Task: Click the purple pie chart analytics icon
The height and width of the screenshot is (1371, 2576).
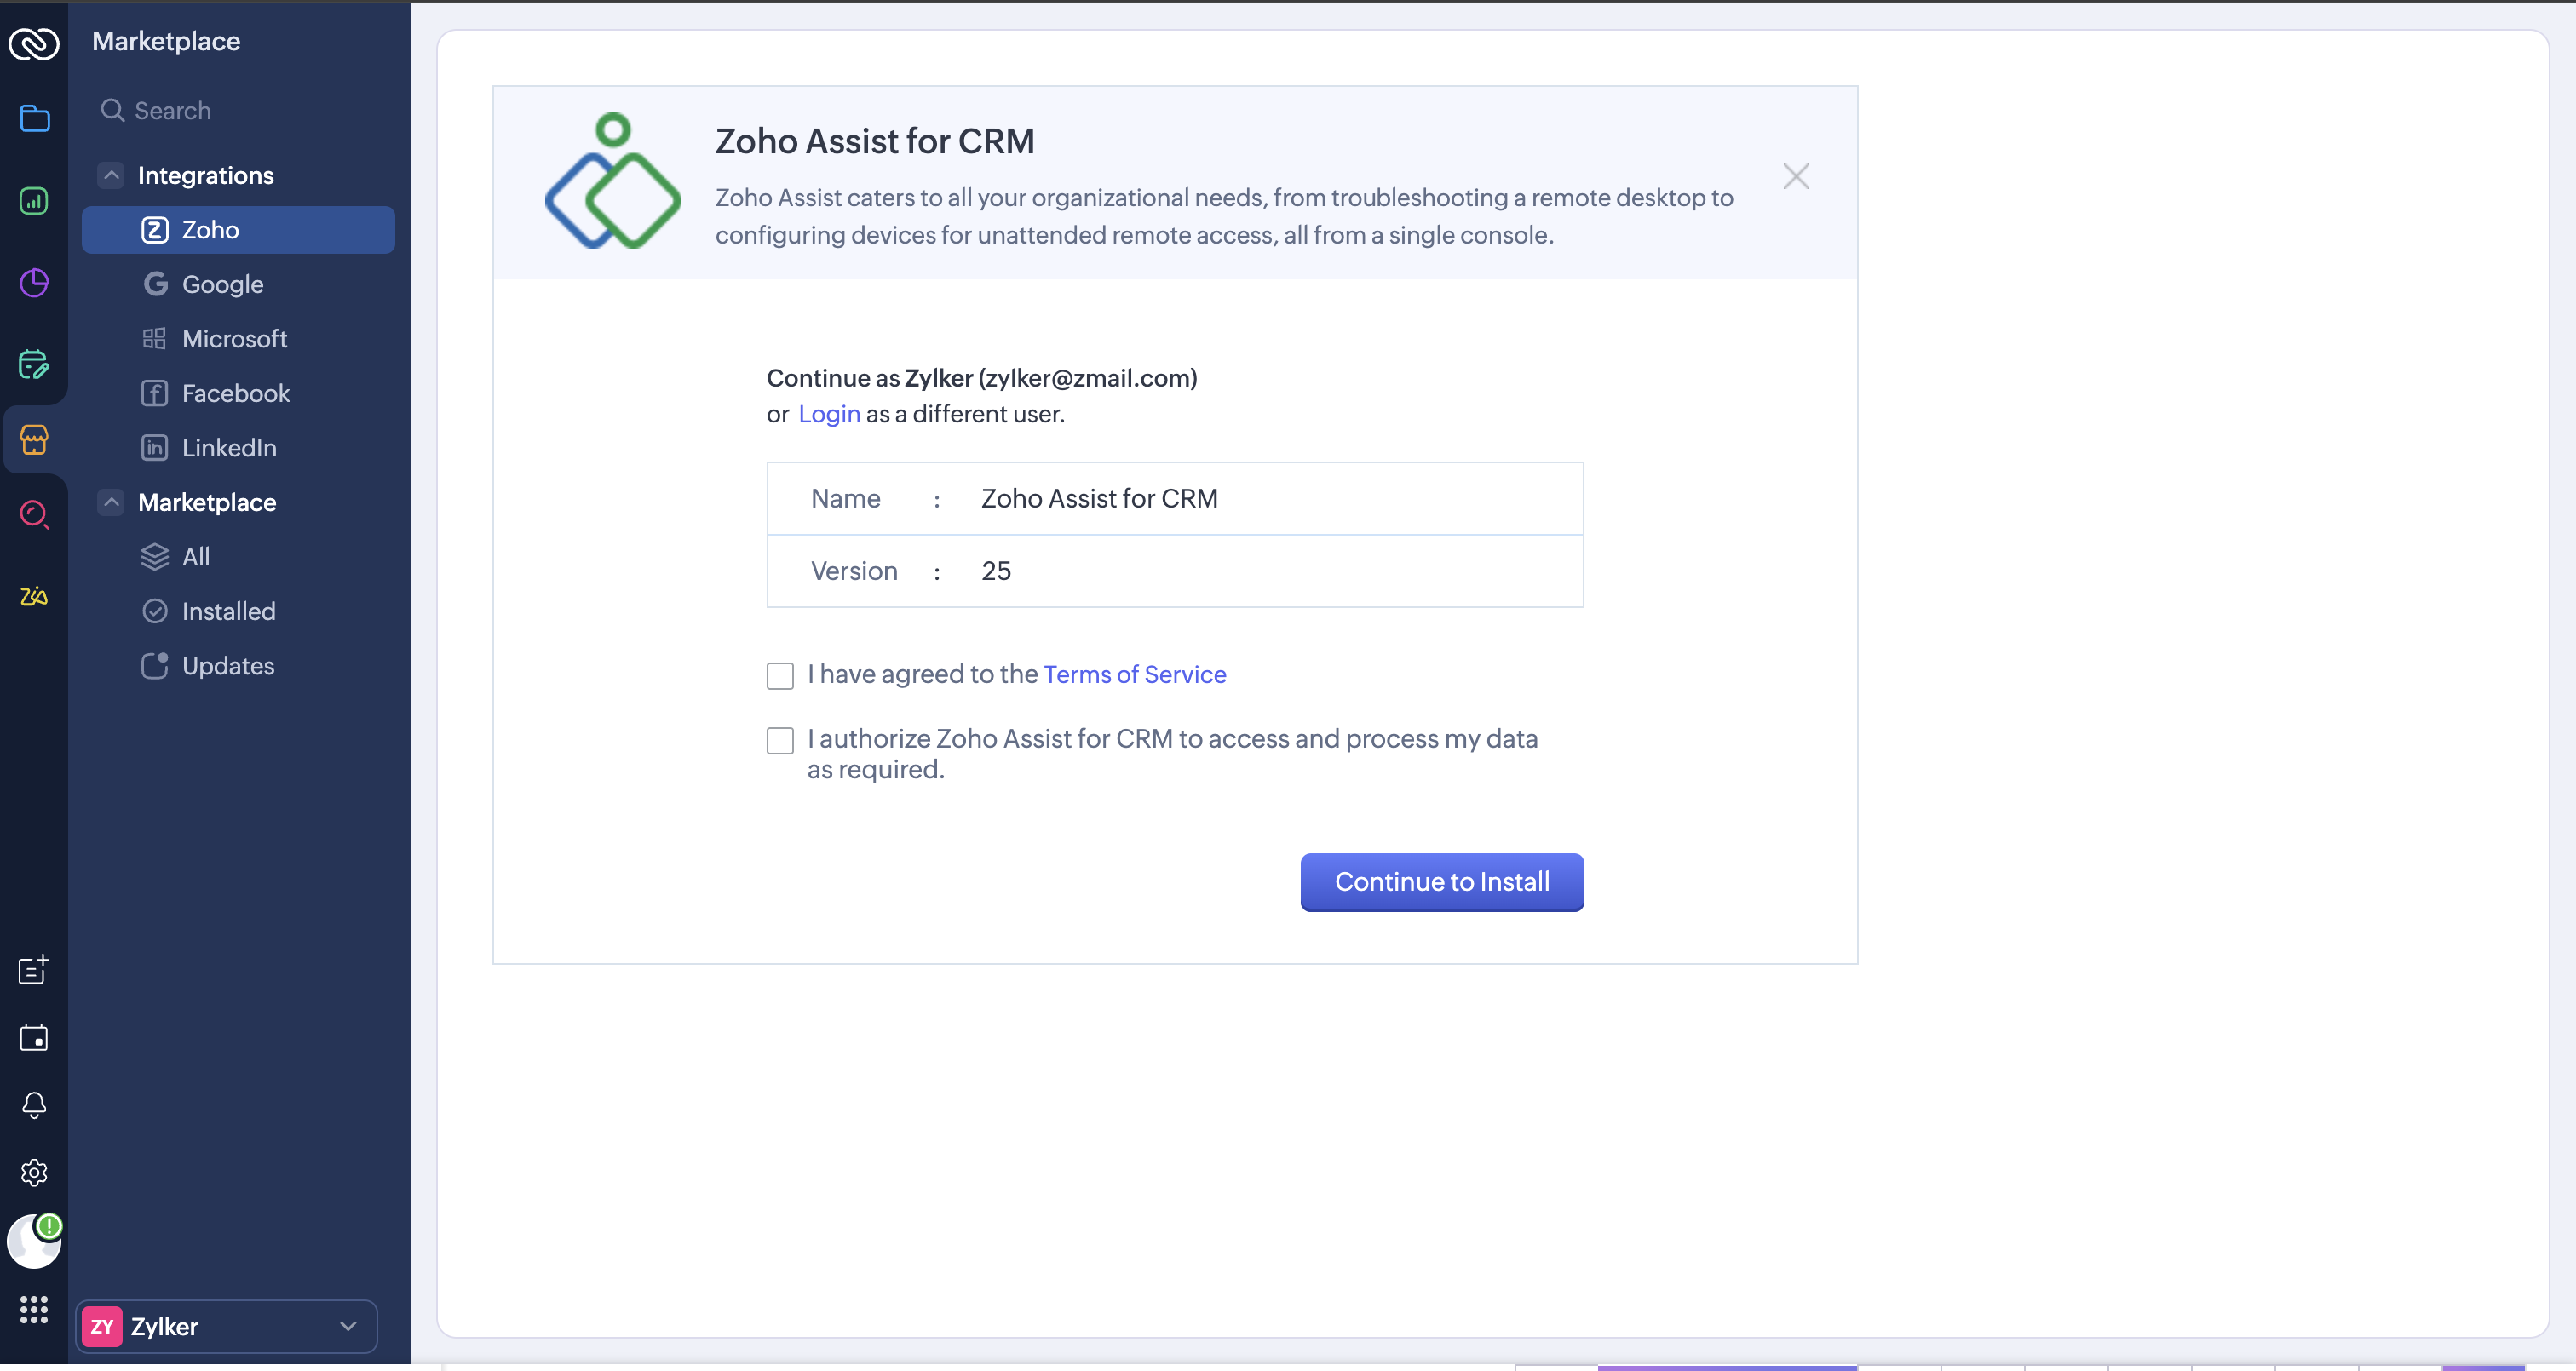Action: click(34, 283)
